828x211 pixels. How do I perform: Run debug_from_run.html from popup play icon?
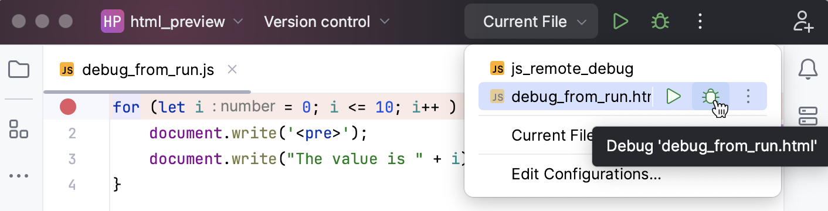click(x=674, y=96)
